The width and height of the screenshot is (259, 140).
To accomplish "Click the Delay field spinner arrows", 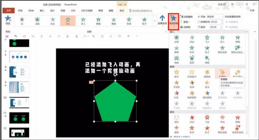I will click(221, 27).
